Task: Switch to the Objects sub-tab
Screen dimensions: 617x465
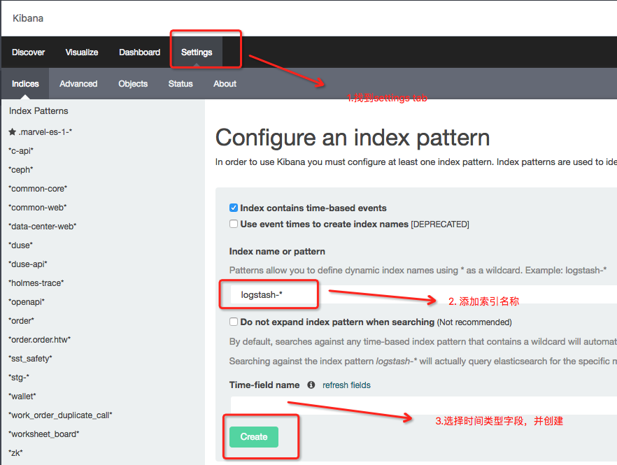Action: click(133, 84)
